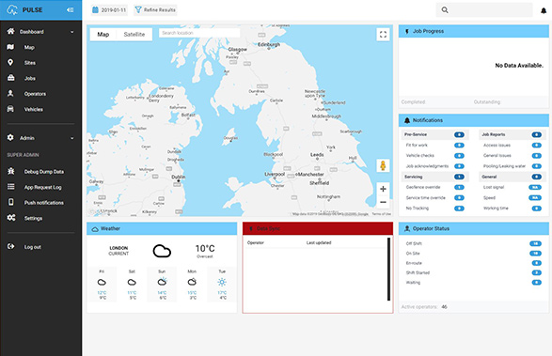552x356 pixels.
Task: Click Terms of Use on the map
Action: pos(381,214)
